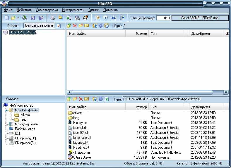231x168 pixels.
Task: Select image root node 20120823_125022
Action: click(23, 32)
